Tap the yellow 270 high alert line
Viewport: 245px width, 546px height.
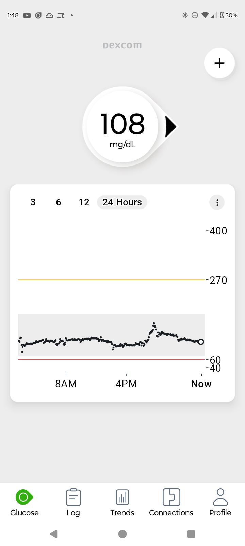pos(112,280)
